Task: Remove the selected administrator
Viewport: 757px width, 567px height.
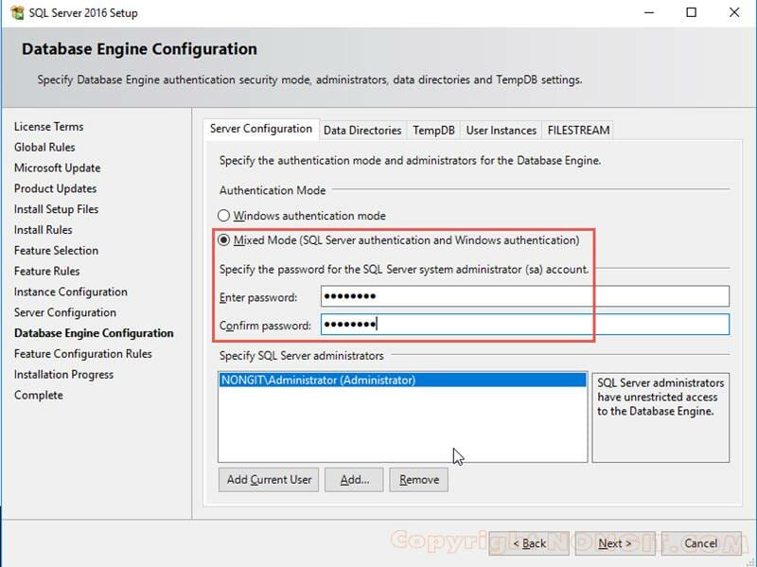Action: 418,479
